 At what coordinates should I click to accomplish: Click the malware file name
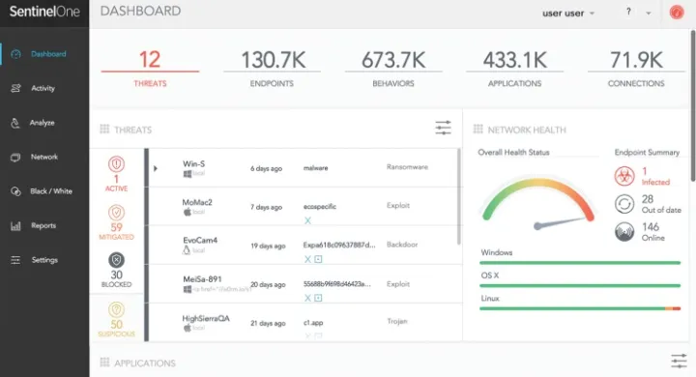click(x=315, y=168)
